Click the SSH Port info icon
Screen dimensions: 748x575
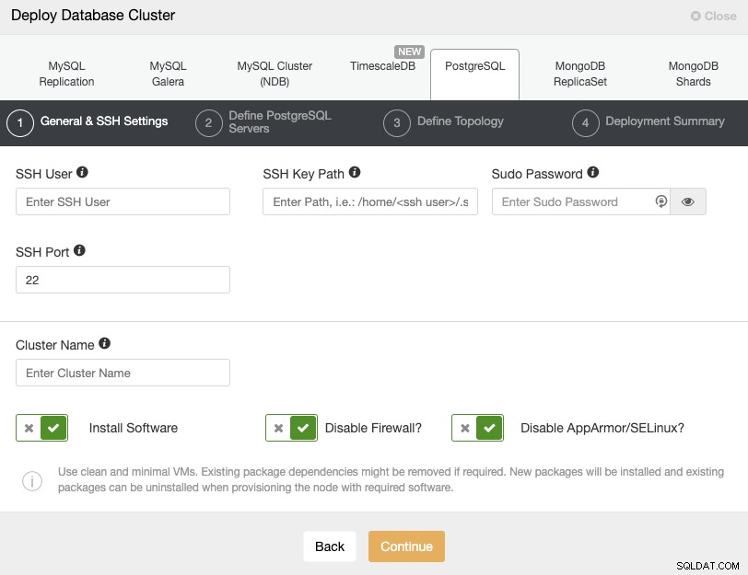79,250
